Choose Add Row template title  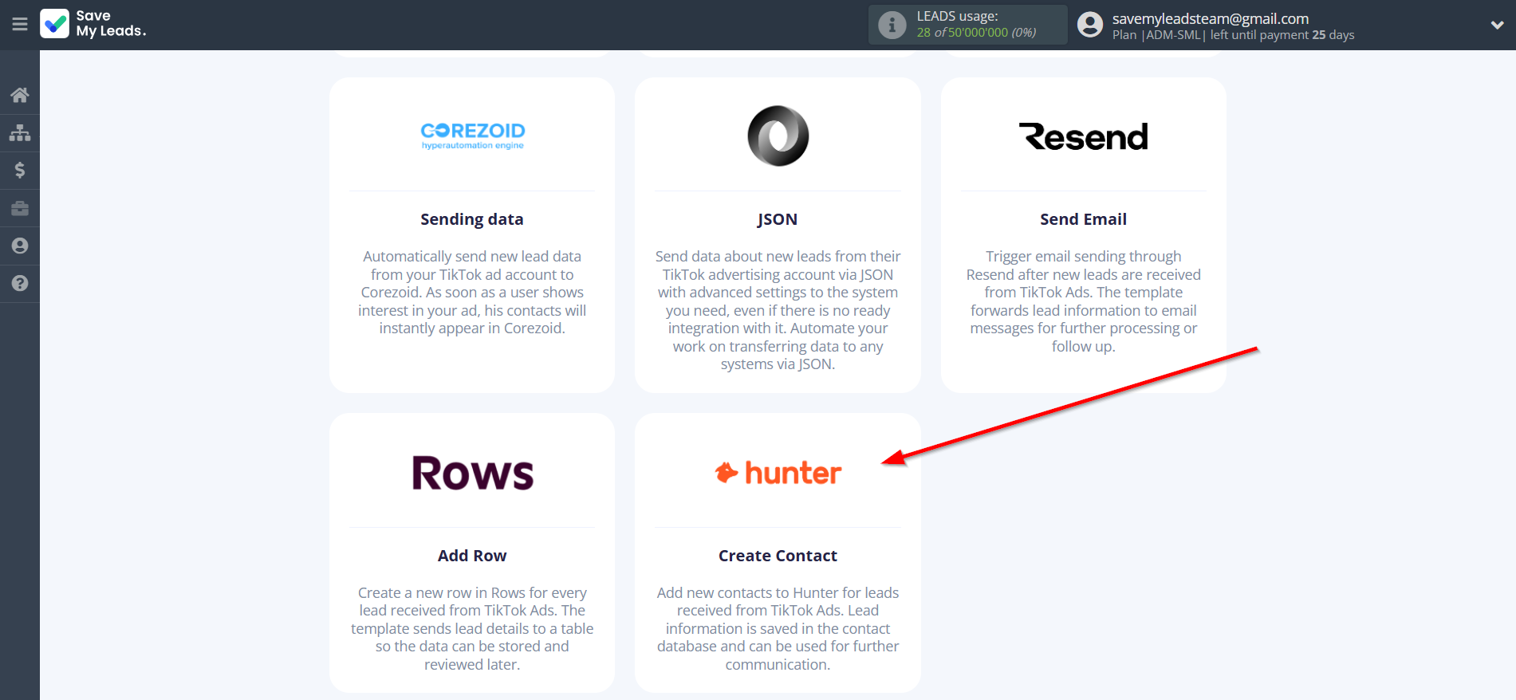(472, 556)
